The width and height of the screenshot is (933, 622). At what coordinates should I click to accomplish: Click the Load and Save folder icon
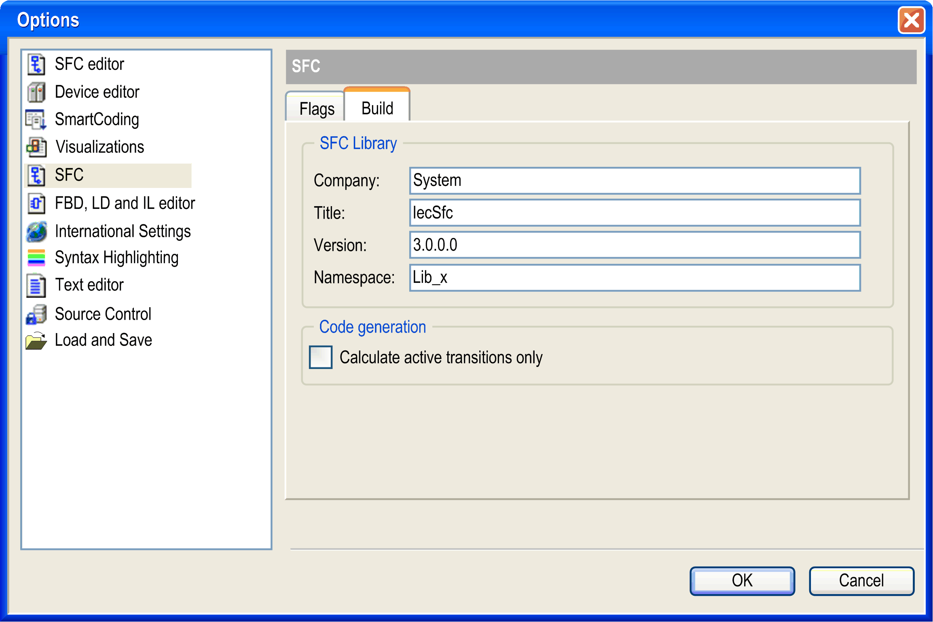[36, 341]
